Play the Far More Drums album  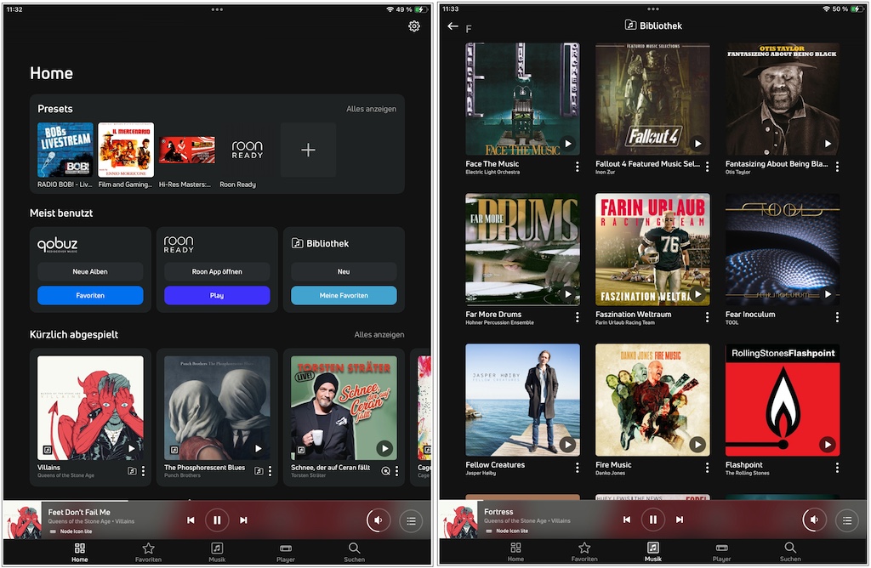point(567,293)
